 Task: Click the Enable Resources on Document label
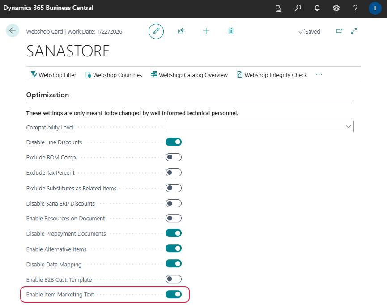pyautogui.click(x=65, y=219)
